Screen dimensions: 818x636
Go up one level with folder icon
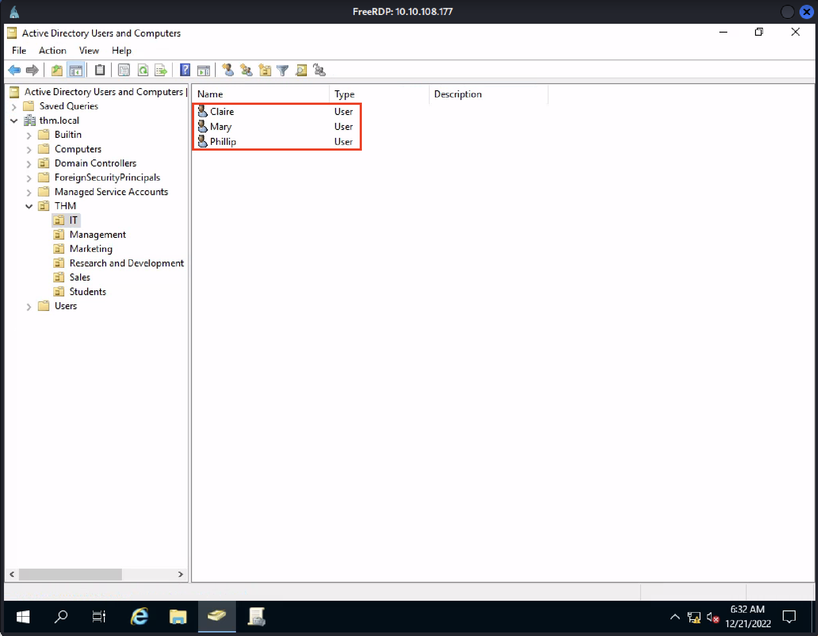tap(57, 70)
